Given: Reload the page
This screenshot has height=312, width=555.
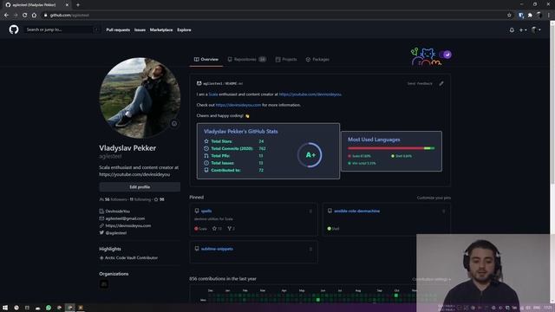Looking at the screenshot, I should (x=25, y=16).
